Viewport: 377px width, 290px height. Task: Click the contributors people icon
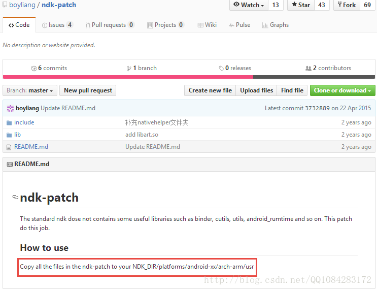[308, 69]
